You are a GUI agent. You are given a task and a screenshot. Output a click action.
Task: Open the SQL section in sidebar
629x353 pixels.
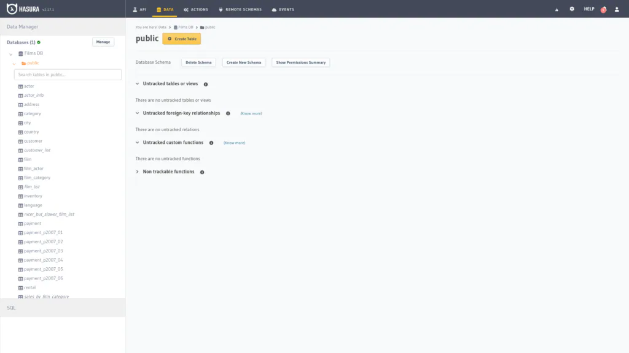point(63,308)
